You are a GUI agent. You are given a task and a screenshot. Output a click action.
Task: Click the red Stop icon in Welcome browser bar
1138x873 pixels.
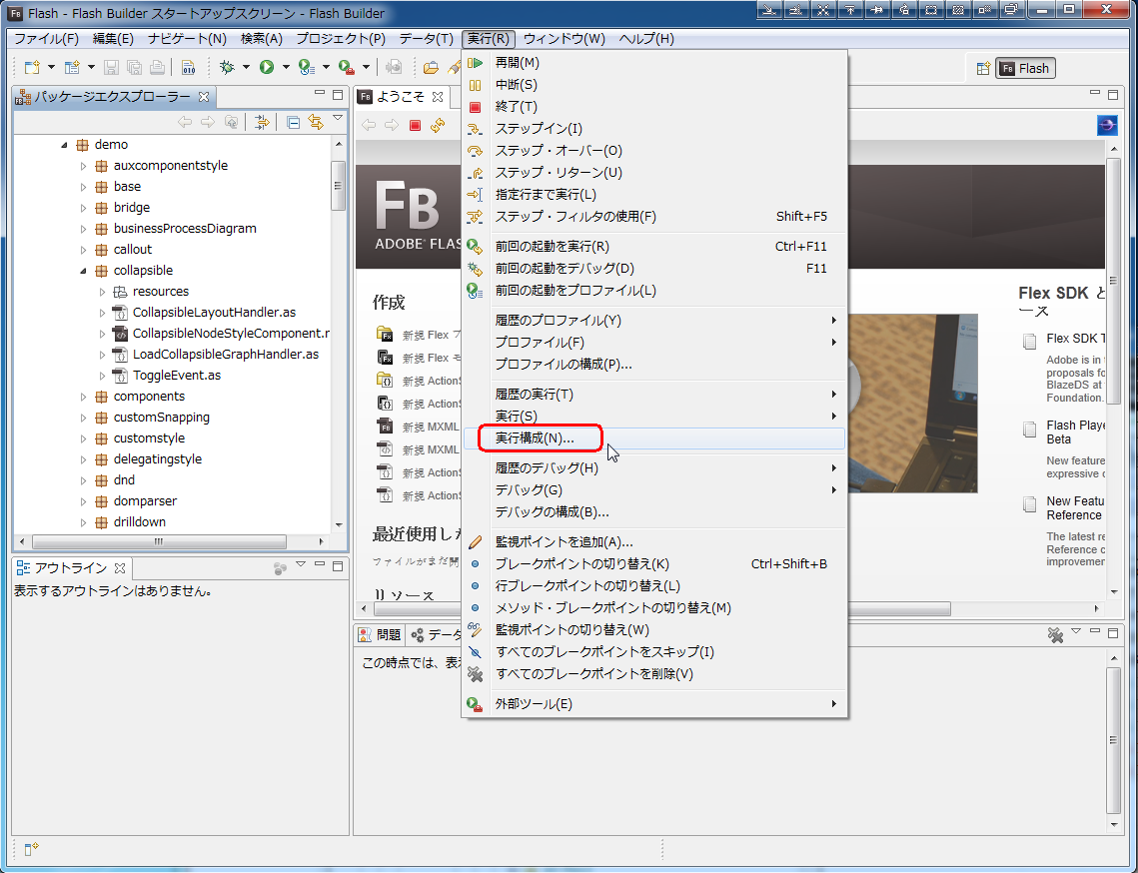click(416, 126)
